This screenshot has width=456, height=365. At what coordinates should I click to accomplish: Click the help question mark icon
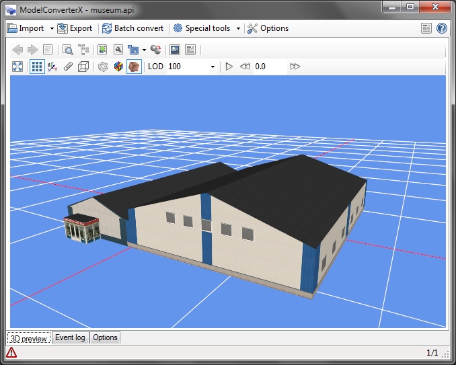[442, 28]
